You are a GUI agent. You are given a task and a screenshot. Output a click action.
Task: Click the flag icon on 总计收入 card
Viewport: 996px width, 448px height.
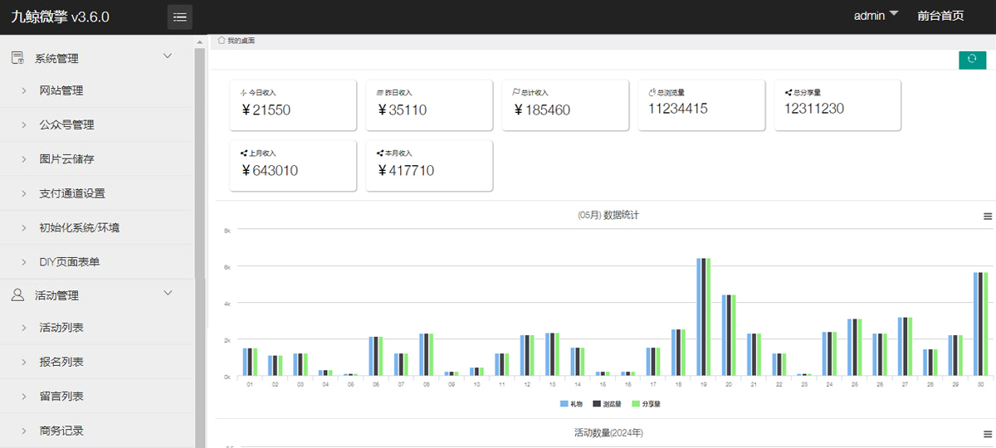(515, 93)
